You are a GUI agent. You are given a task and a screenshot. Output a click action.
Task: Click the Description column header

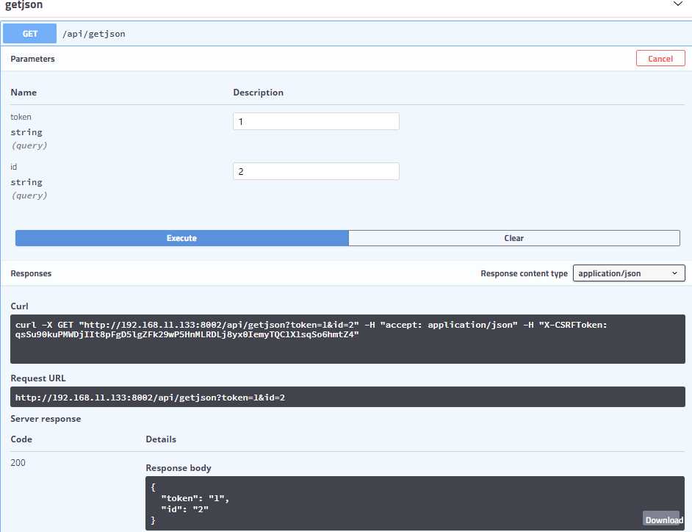(258, 93)
